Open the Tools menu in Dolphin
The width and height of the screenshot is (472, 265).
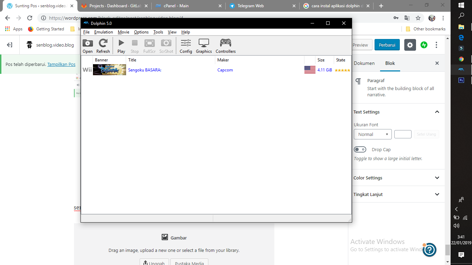158,32
